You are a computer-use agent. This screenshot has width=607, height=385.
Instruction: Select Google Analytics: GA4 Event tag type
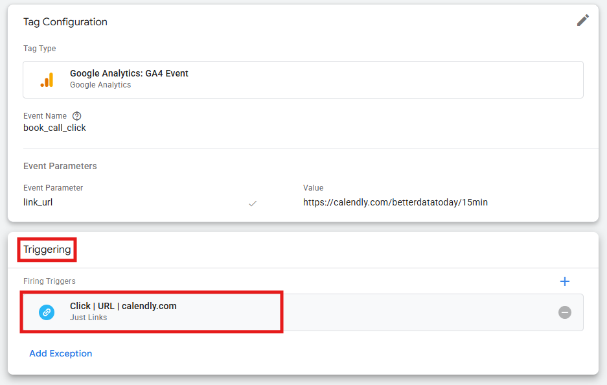pyautogui.click(x=303, y=80)
